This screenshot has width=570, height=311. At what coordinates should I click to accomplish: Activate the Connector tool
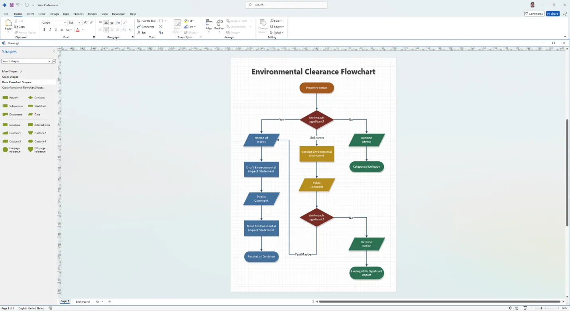tap(145, 27)
